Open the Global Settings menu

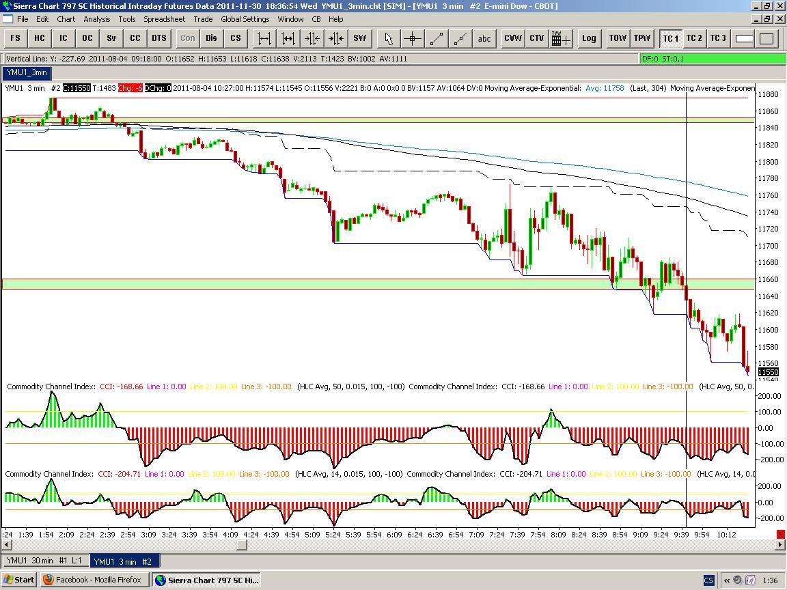tap(245, 19)
